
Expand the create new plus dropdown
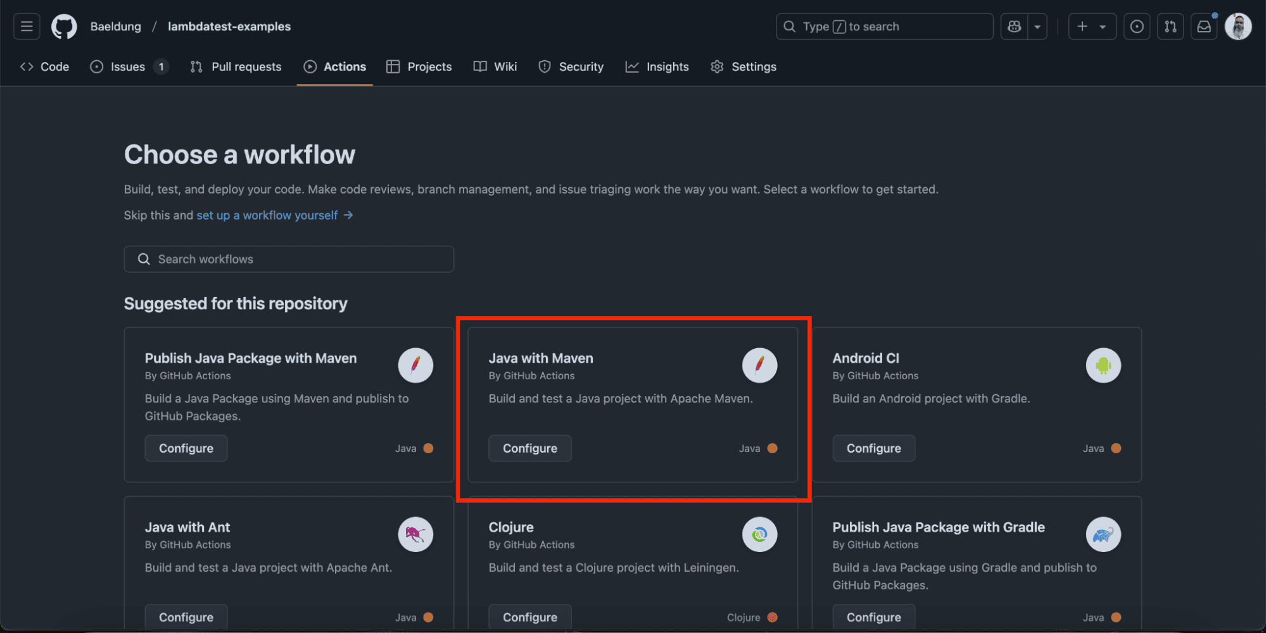(x=1092, y=27)
